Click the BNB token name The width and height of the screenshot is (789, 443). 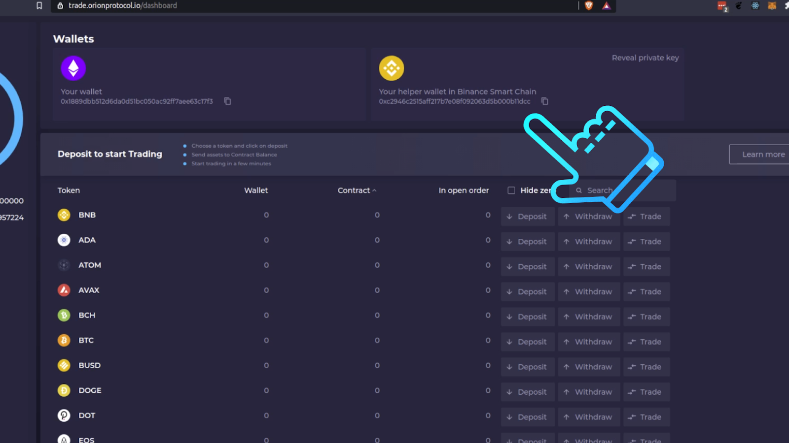pos(87,215)
